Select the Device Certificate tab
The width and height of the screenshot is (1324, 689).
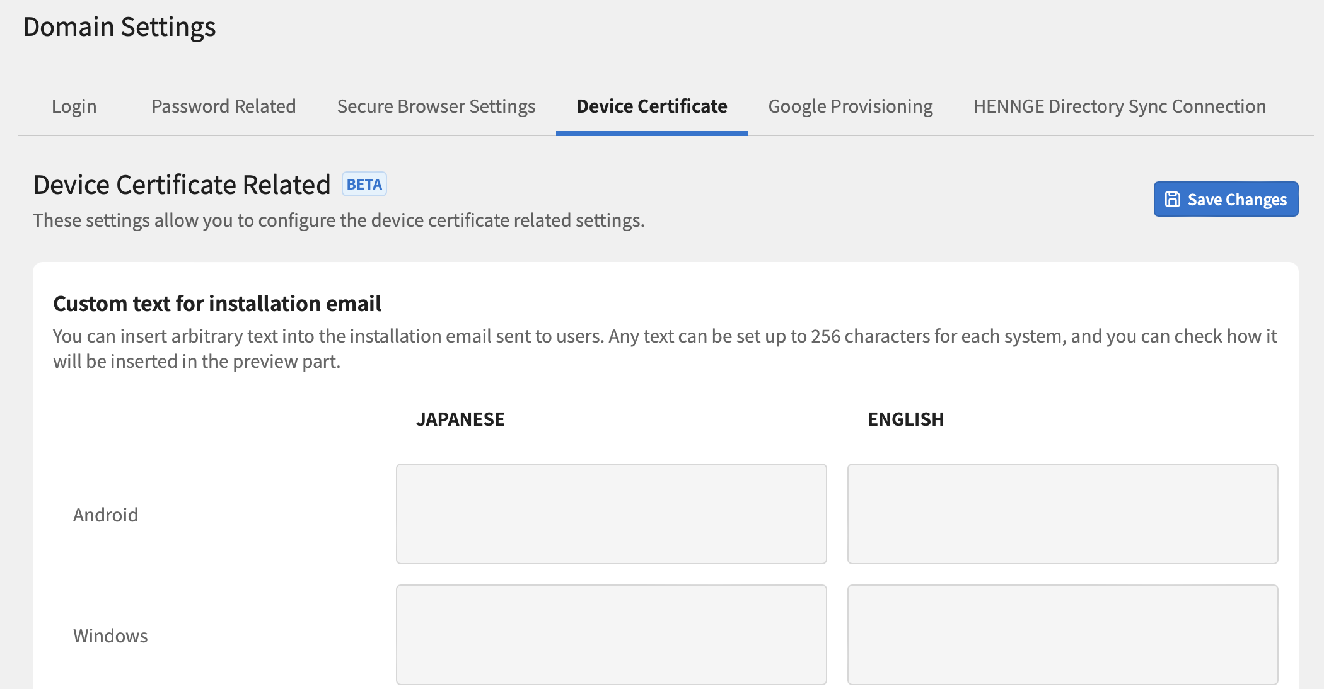[x=652, y=106]
